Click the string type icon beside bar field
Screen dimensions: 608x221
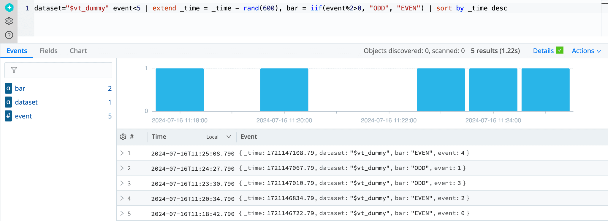tap(8, 88)
